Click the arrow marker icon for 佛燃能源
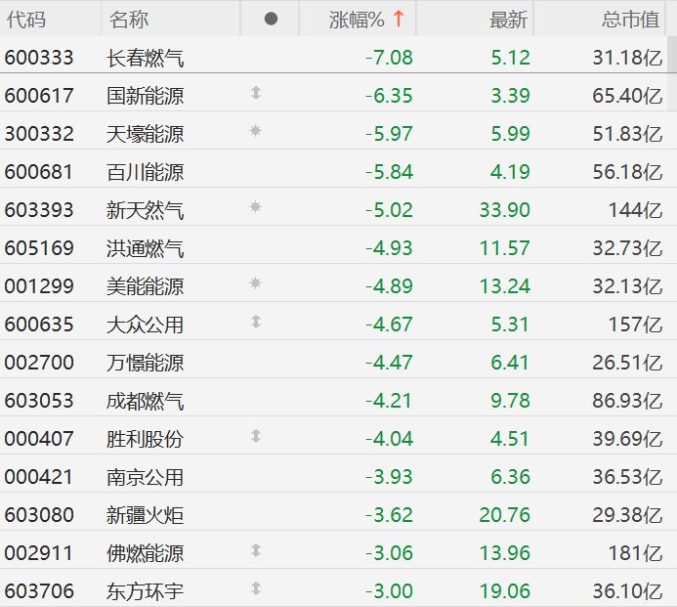This screenshot has height=607, width=677. 256,550
